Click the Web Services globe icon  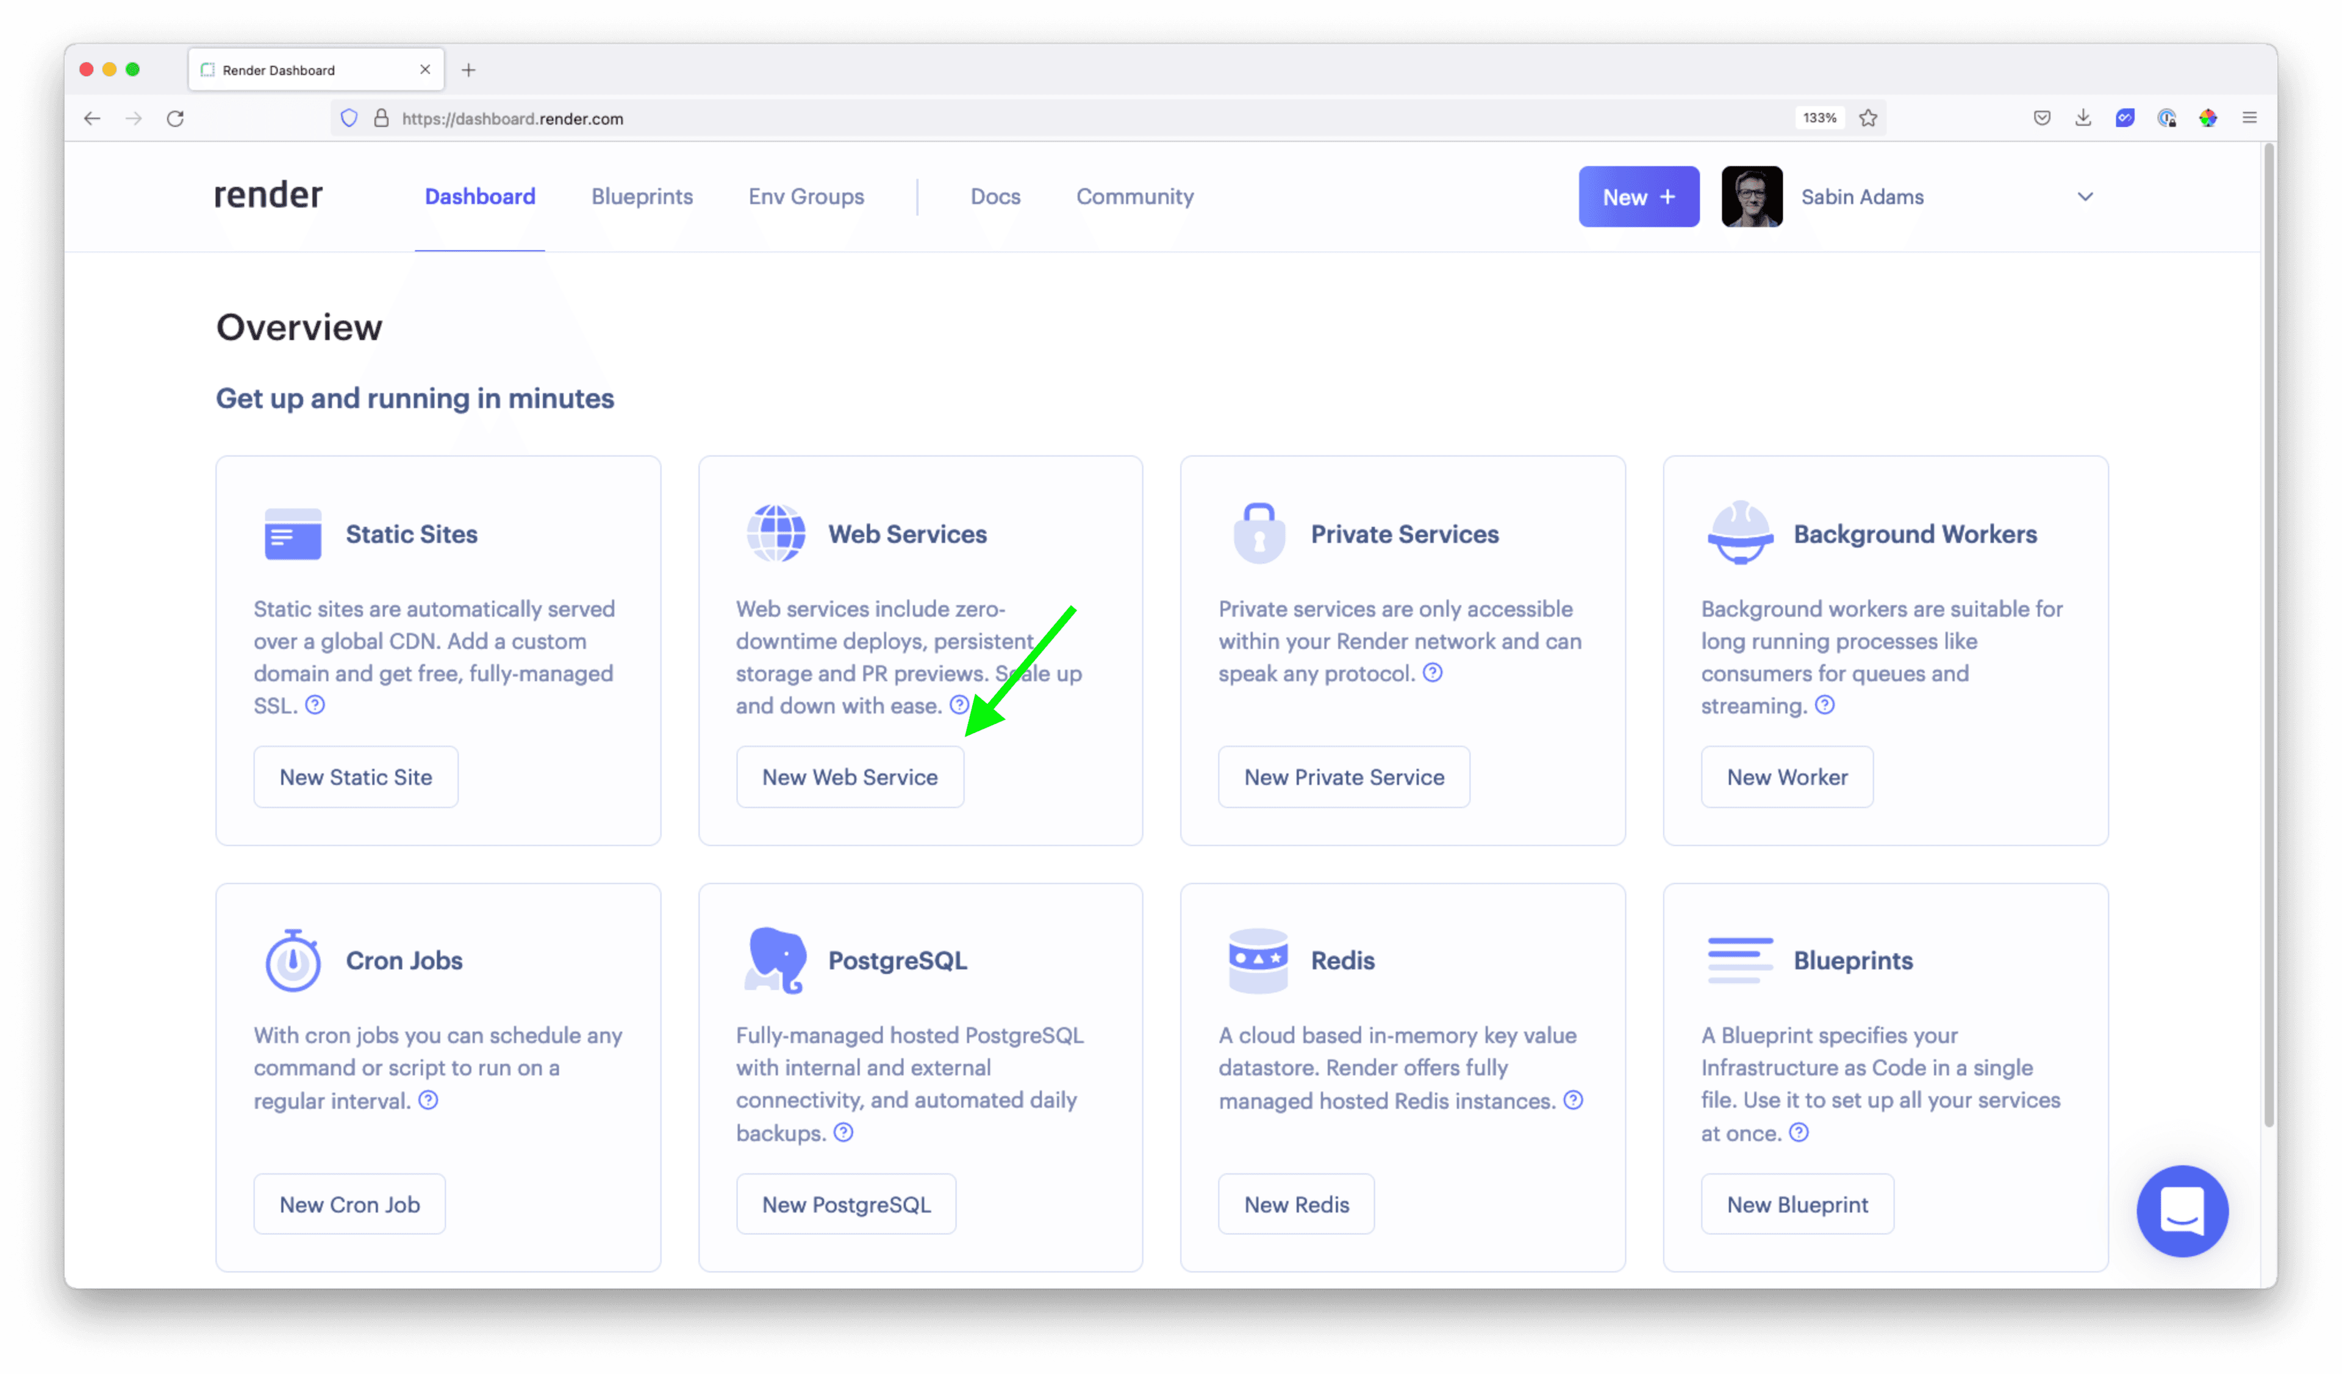pyautogui.click(x=775, y=533)
